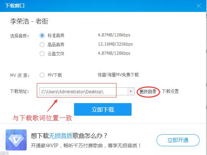Viewport: 207px width, 155px height.
Task: Click the song title 李荣浩 - 老街
Action: pos(29,21)
